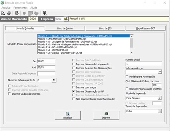
Task: Switch to Livro de Saídas tab
Action: click(65, 28)
